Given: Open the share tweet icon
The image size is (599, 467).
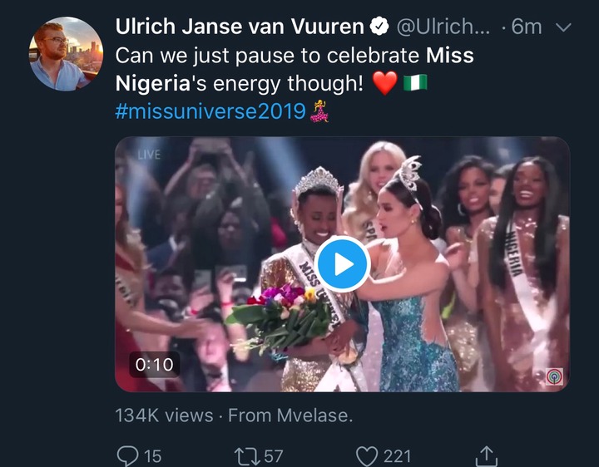Looking at the screenshot, I should [x=487, y=455].
